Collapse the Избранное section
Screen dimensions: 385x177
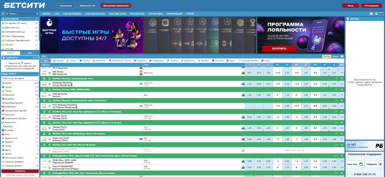[x=36, y=58]
